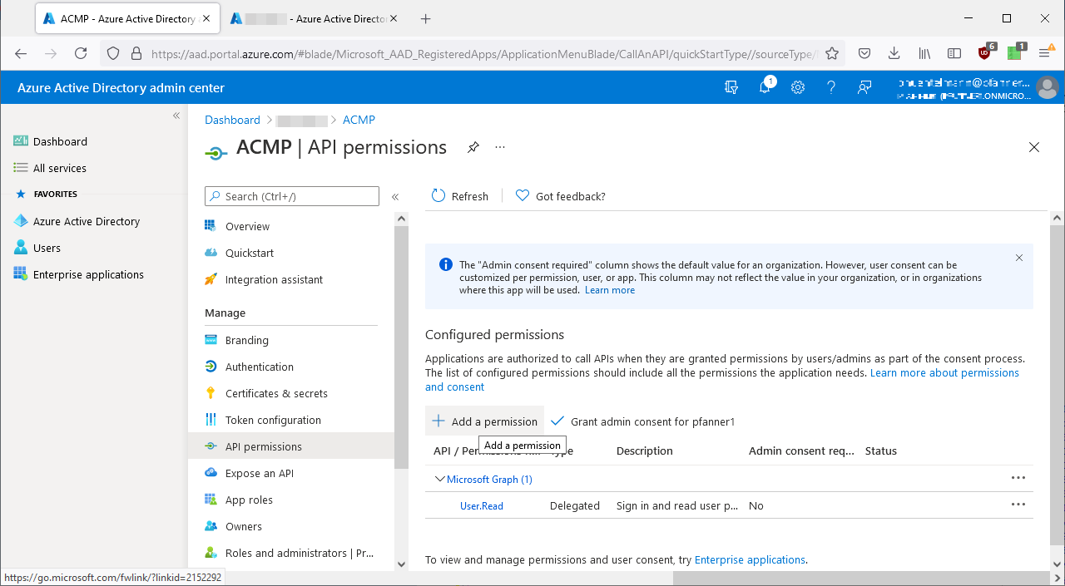Open the feedback icon in header
The image size is (1065, 586).
click(864, 87)
